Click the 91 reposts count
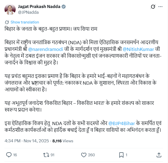This screenshot has width=168, height=163. pyautogui.click(x=52, y=155)
